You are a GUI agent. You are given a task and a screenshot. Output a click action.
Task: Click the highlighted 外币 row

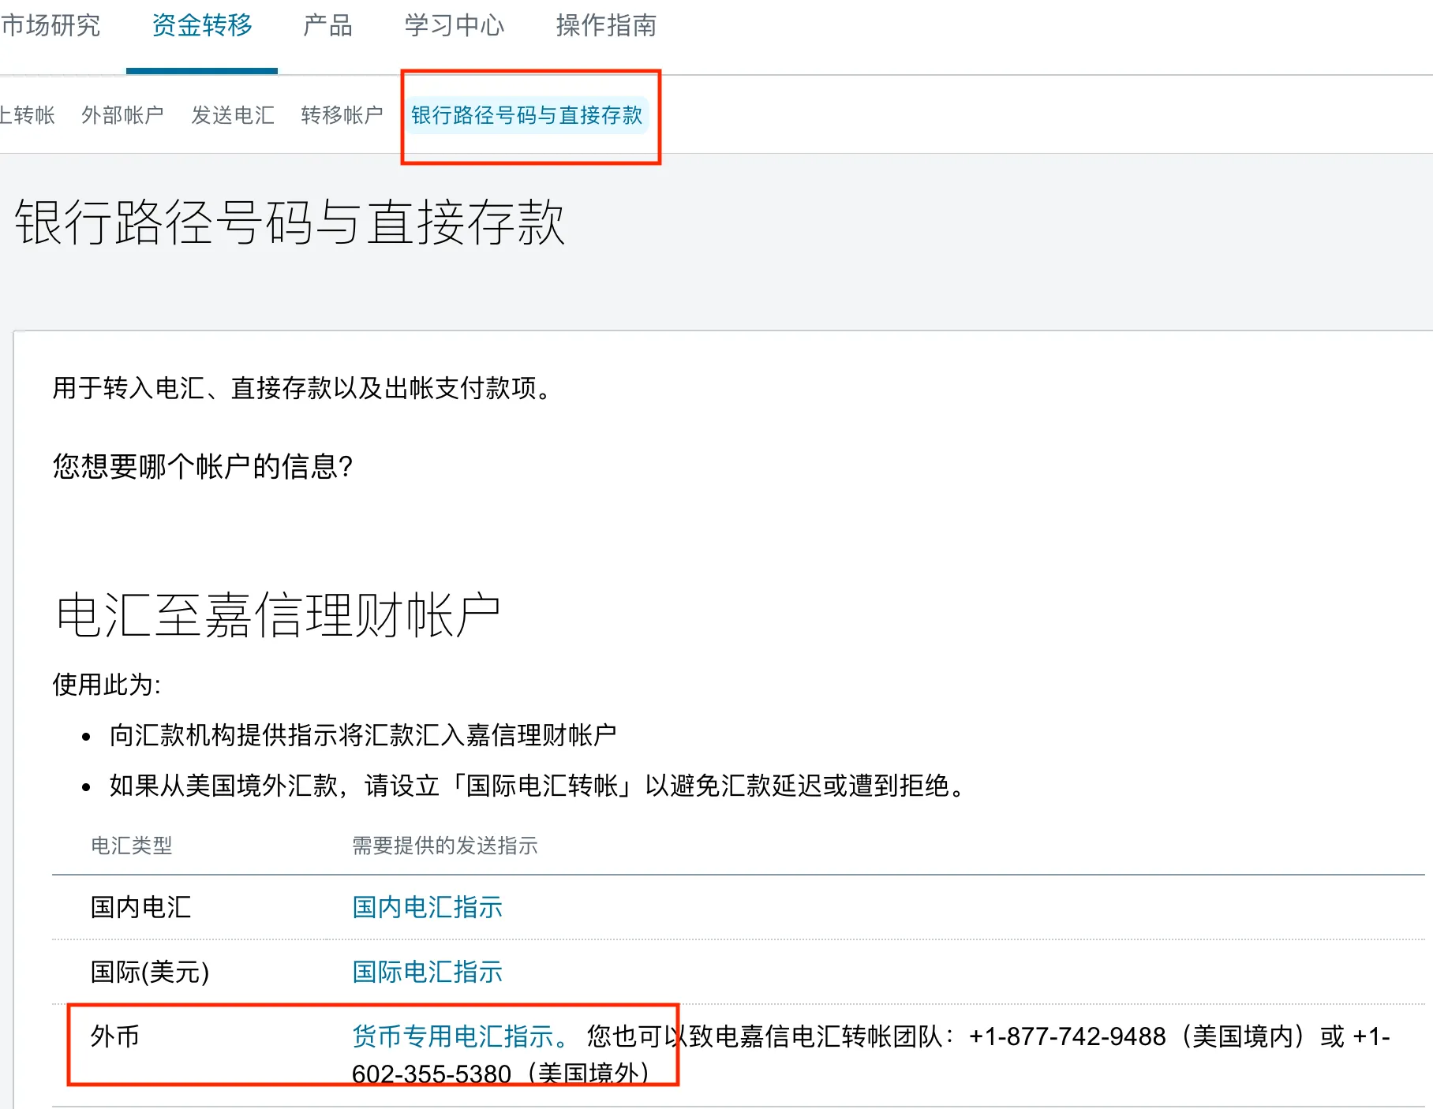[x=114, y=1037]
